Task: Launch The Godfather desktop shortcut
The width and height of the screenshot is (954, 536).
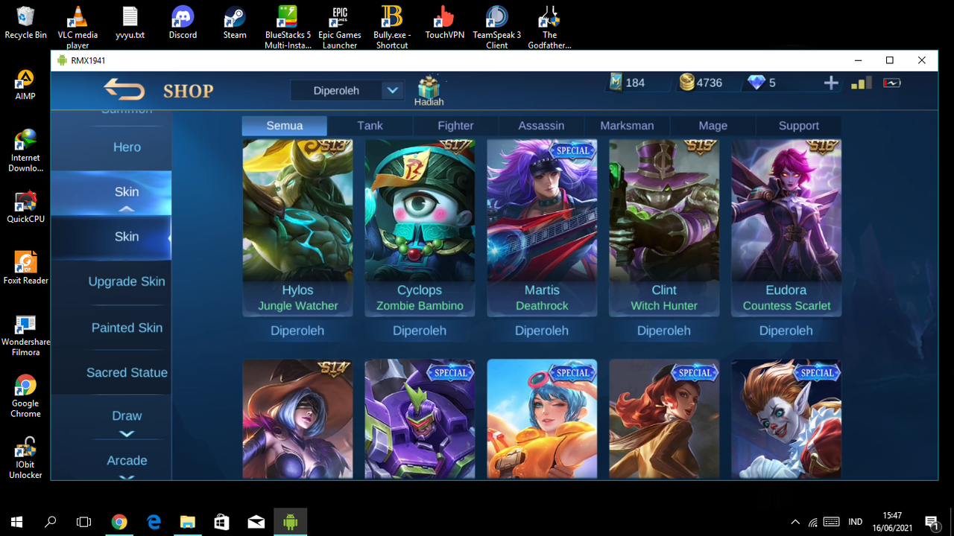Action: point(549,27)
